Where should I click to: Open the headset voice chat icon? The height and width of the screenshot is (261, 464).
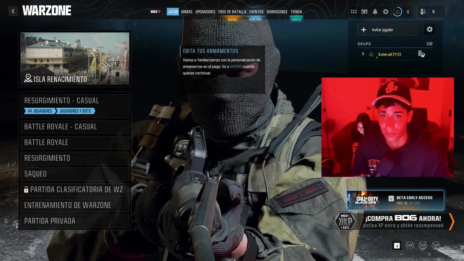coord(364,12)
